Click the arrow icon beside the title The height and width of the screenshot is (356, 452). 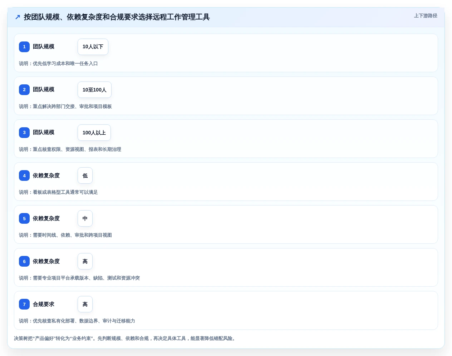[x=18, y=17]
